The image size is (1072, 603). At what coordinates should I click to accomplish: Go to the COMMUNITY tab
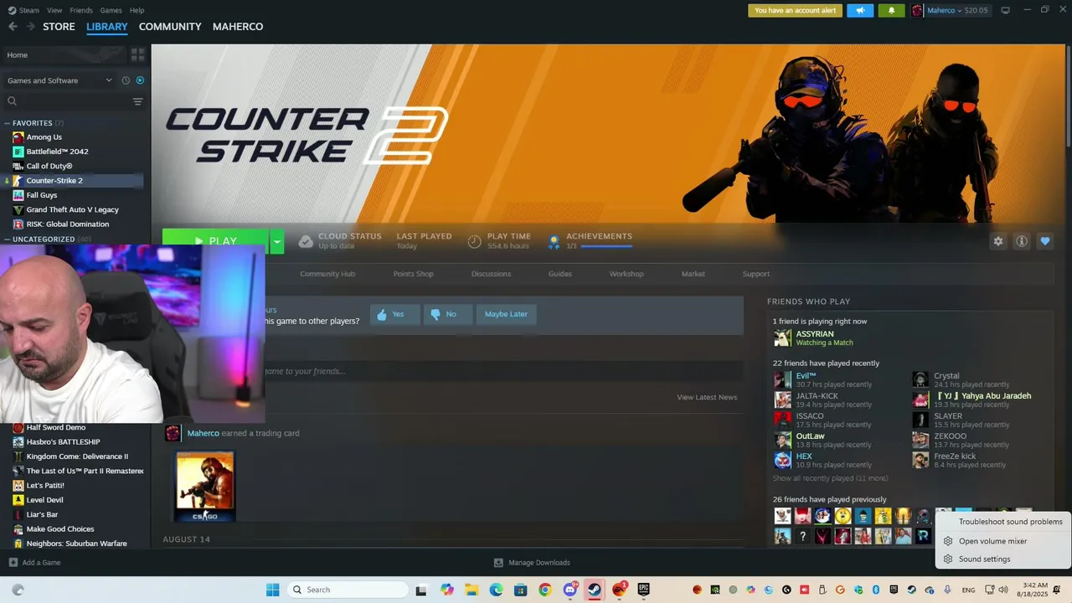point(170,27)
